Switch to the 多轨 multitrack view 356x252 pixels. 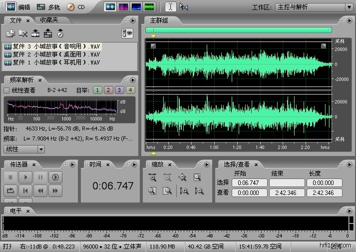coord(48,7)
